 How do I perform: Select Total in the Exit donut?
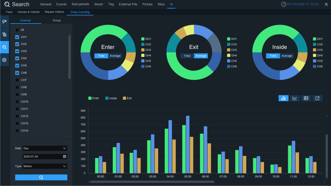(187, 56)
